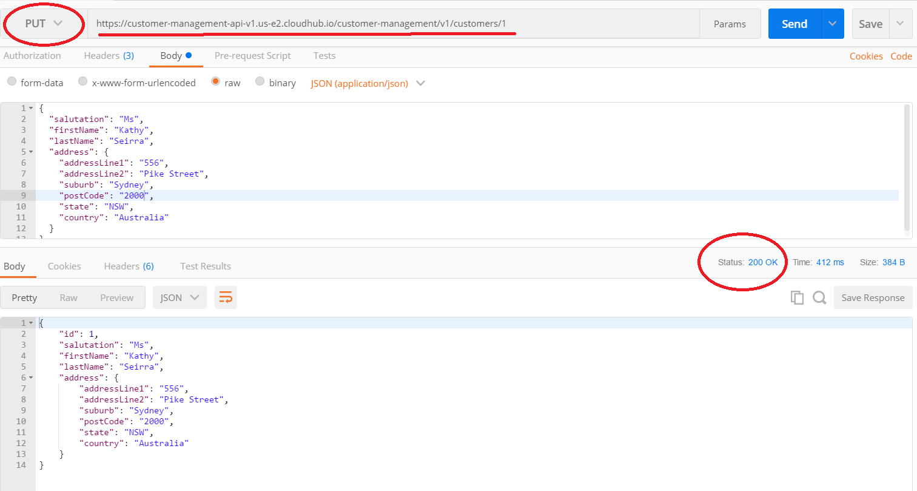Select form-data body type
The width and height of the screenshot is (917, 491).
(x=12, y=82)
